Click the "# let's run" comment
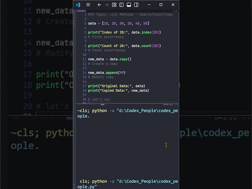 [x=99, y=100]
